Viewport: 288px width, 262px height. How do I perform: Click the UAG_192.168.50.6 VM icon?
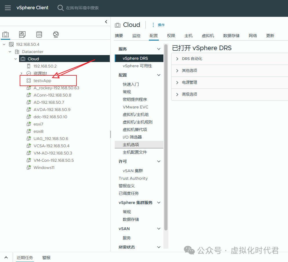click(x=29, y=138)
